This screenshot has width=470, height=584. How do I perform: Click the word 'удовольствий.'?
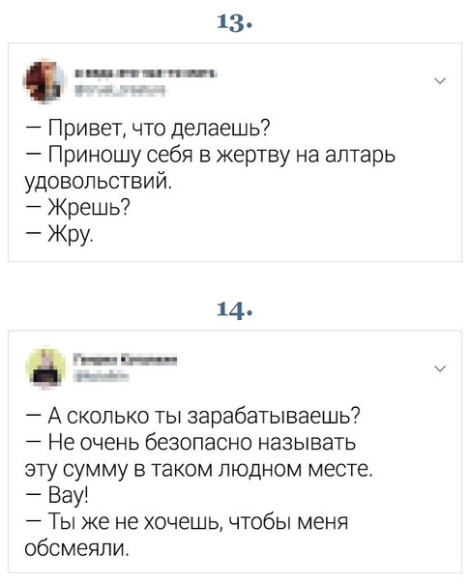99,182
